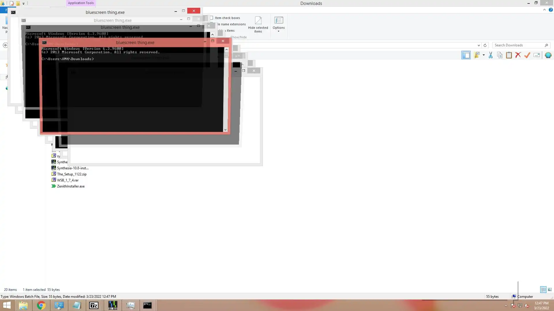Expand the address bar history dropdown
Viewport: 554px width, 311px height.
479,45
